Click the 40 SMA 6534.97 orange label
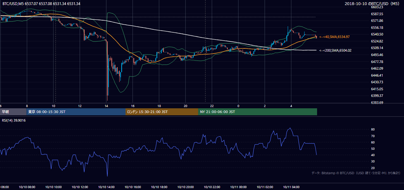The height and width of the screenshot is (190, 404). [334, 37]
